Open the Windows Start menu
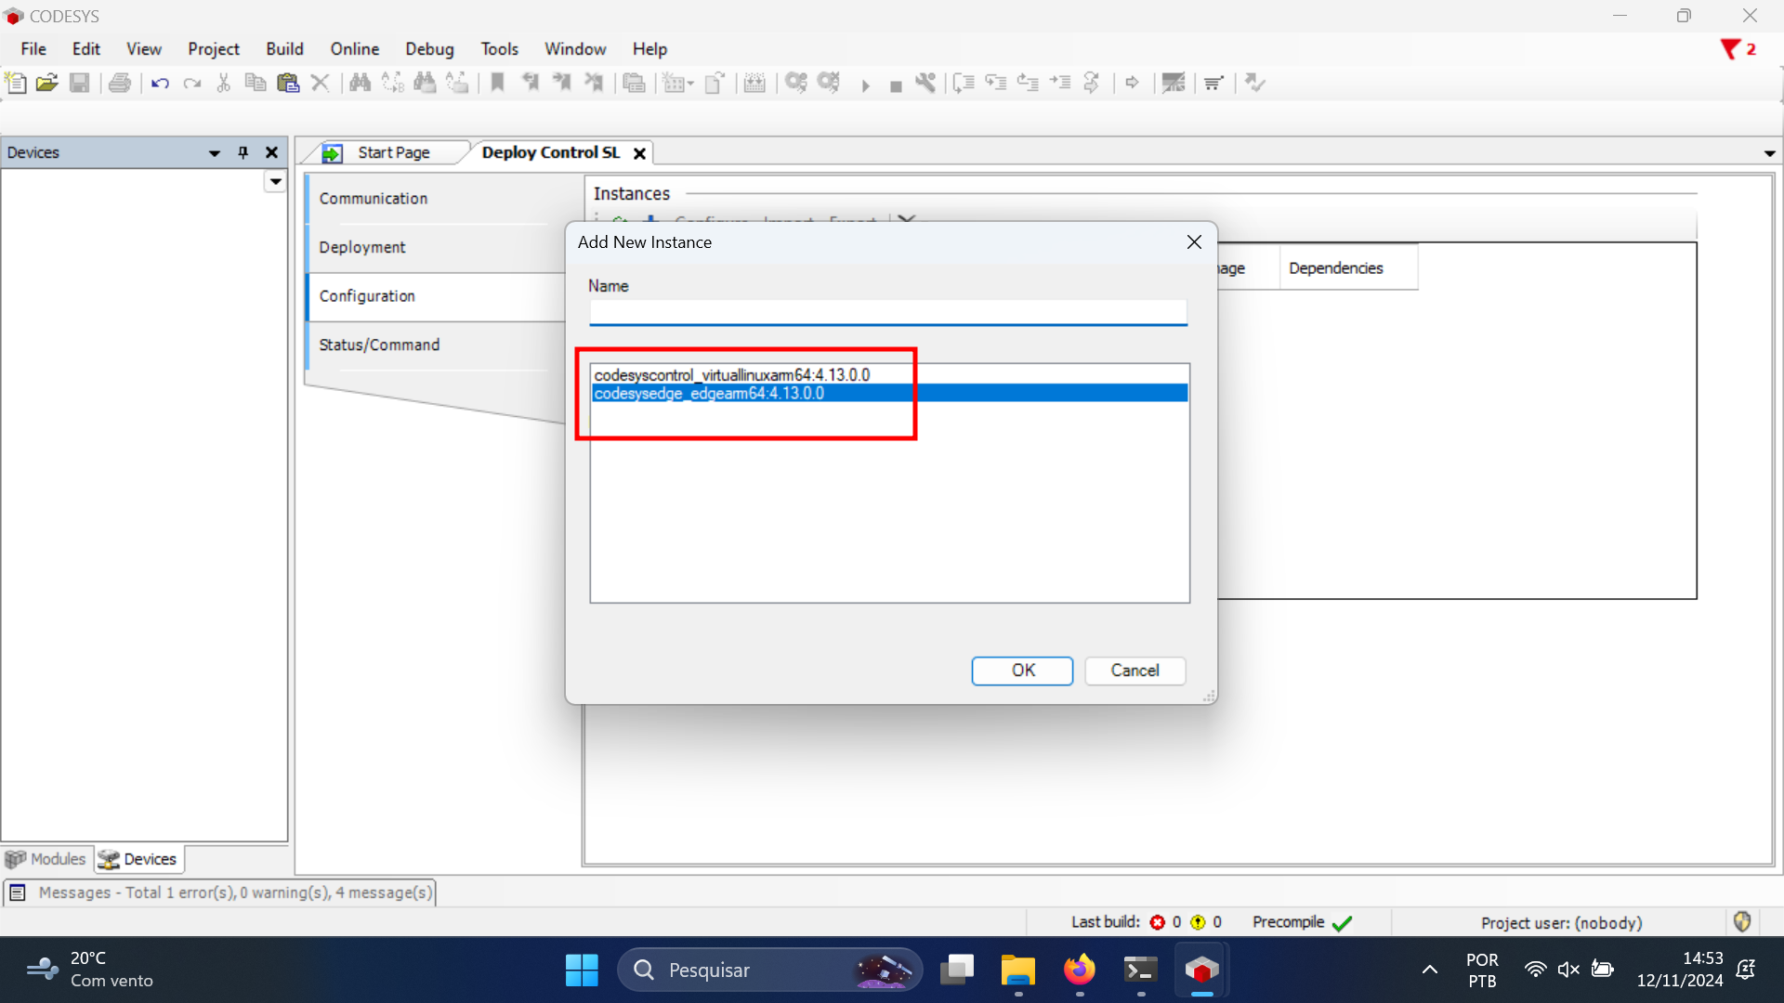This screenshot has width=1784, height=1003. tap(583, 970)
